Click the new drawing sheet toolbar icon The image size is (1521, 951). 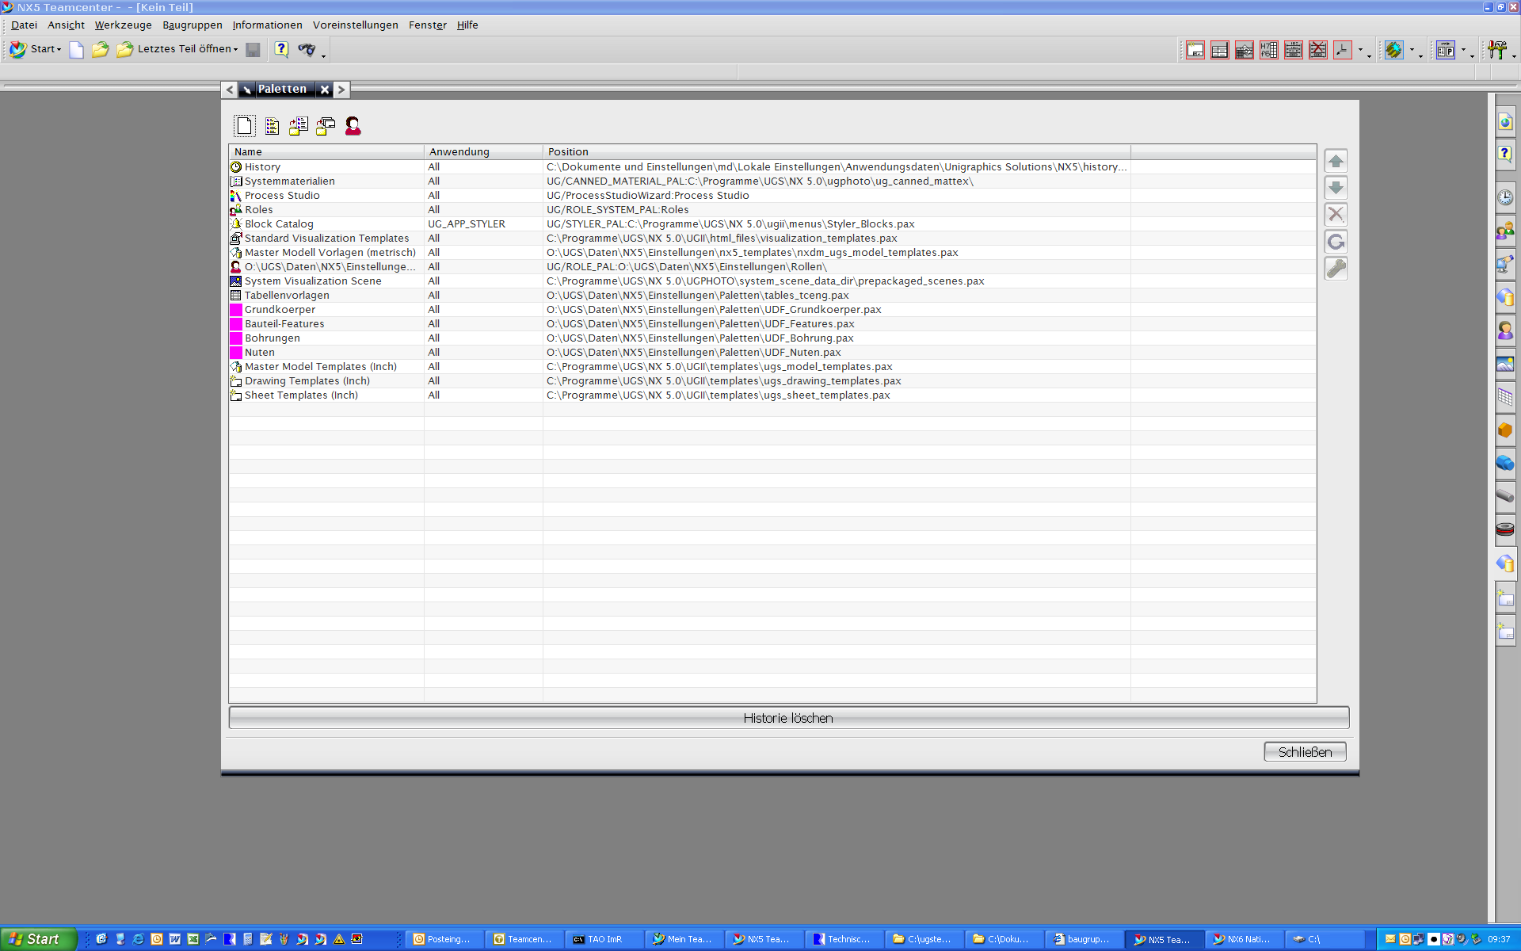click(x=1195, y=50)
